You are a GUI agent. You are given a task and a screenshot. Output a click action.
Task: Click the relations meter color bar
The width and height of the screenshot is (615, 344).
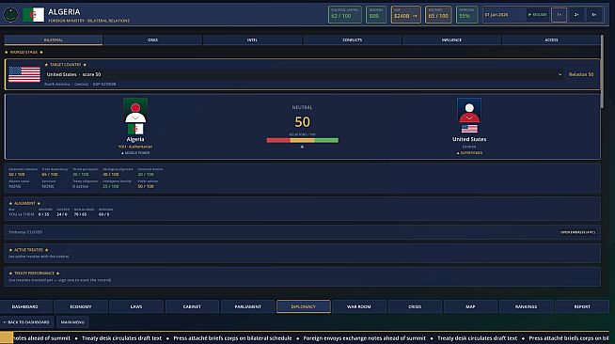coord(303,140)
